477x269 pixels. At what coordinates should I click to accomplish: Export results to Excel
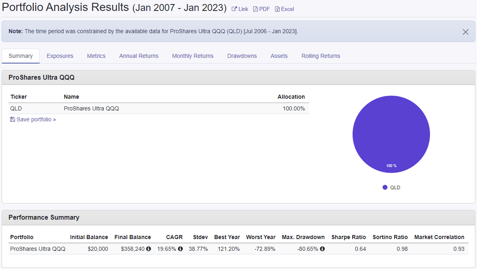click(284, 9)
